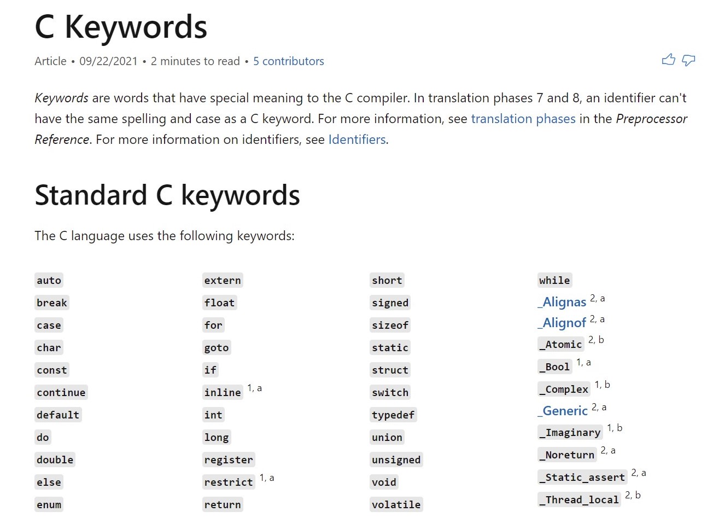Click the Standard C keywords heading
This screenshot has width=713, height=529.
167,195
